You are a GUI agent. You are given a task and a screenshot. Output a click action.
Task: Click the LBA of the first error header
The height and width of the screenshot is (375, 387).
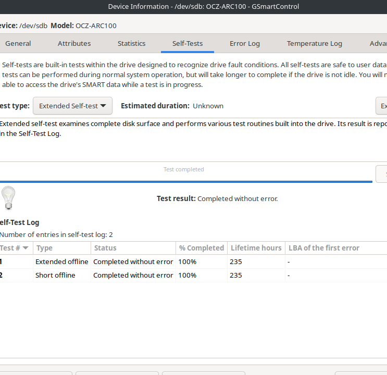pyautogui.click(x=323, y=248)
